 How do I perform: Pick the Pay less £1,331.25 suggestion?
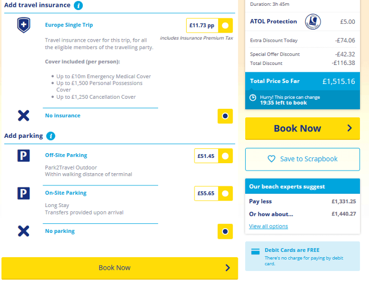pos(302,201)
